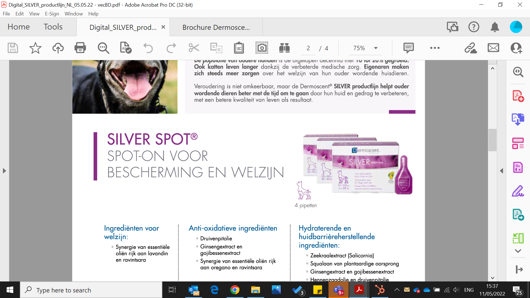
Task: Click the page number input field
Action: tap(308, 48)
